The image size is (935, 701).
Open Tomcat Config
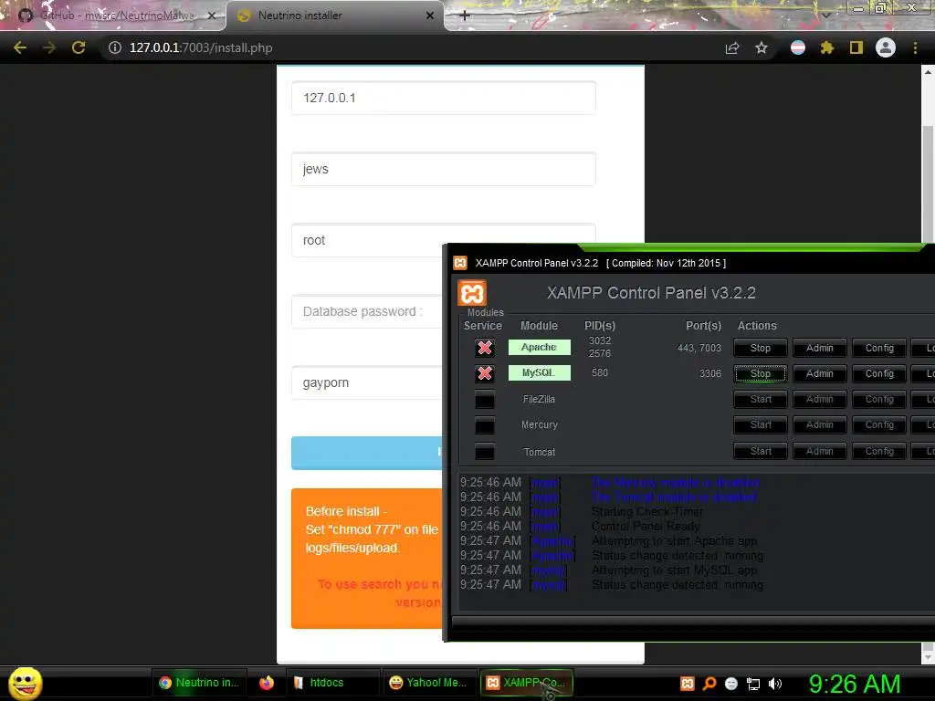[x=879, y=451]
